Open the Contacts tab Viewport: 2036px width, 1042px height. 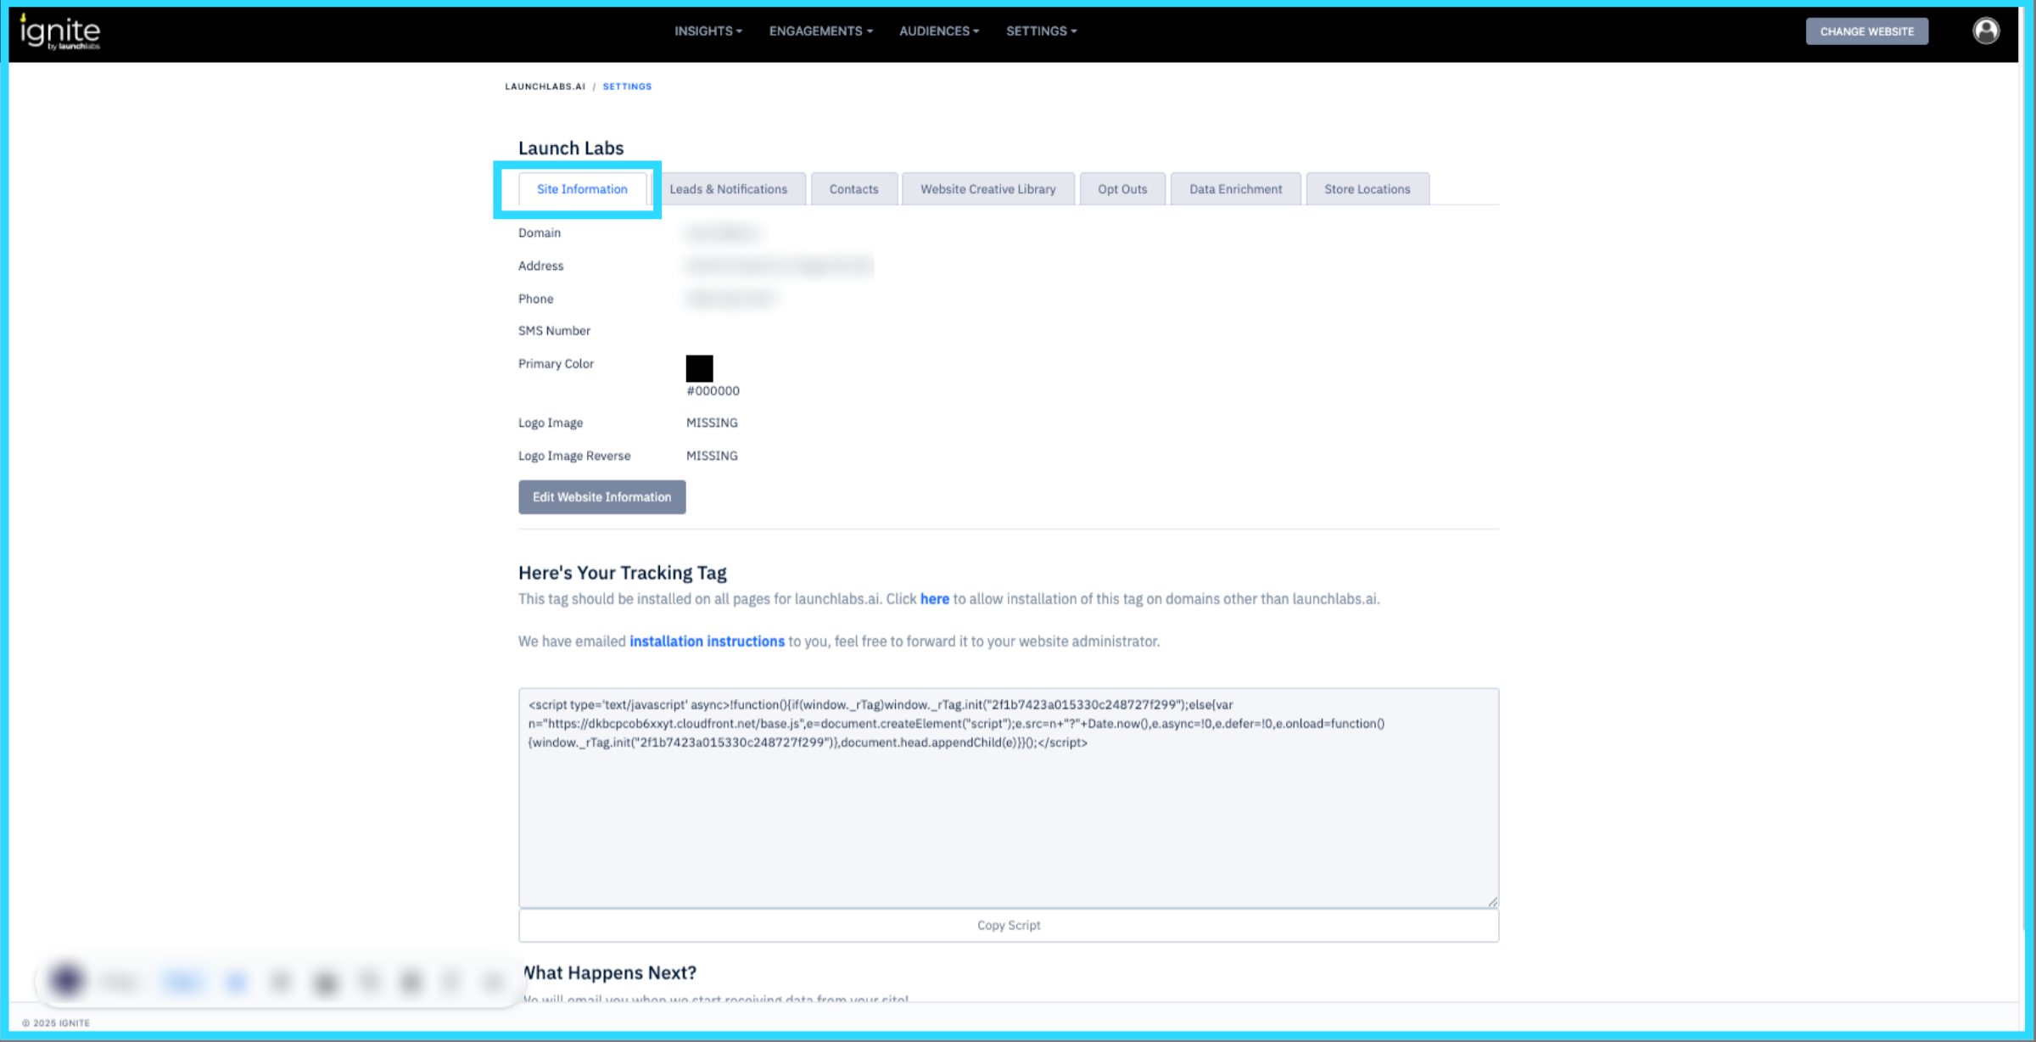853,189
